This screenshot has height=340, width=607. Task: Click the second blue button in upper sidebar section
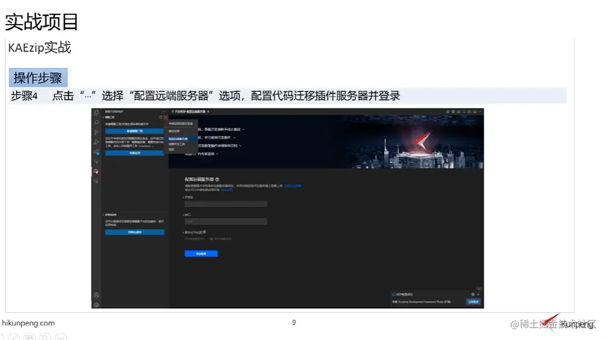[x=135, y=153]
